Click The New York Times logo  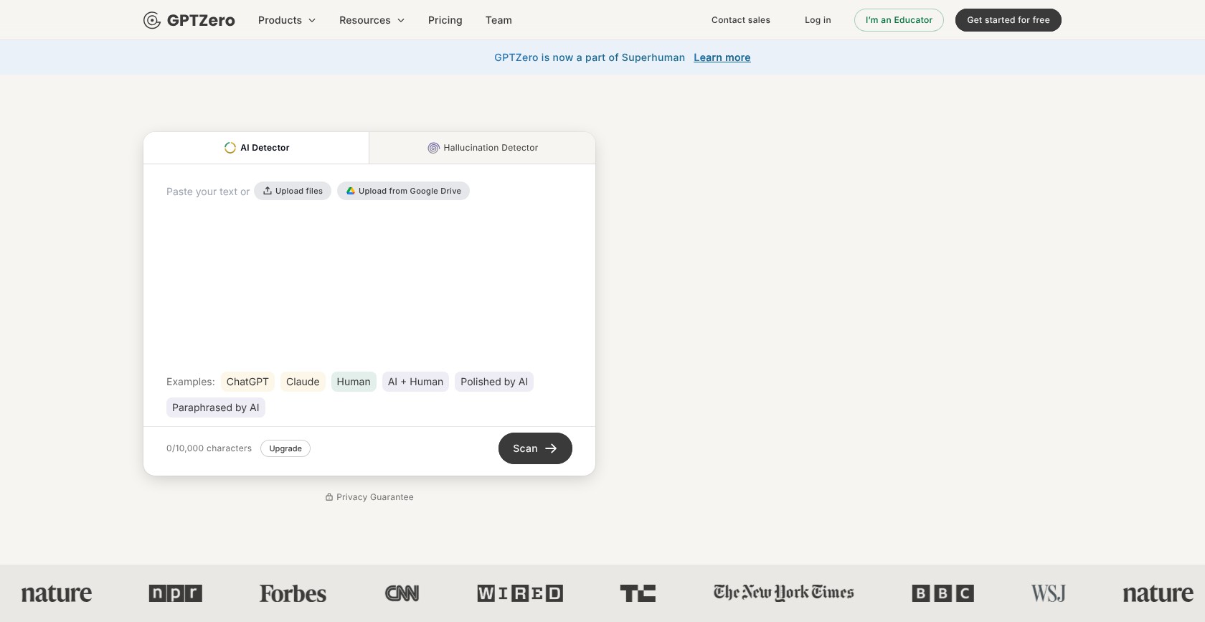pos(784,593)
